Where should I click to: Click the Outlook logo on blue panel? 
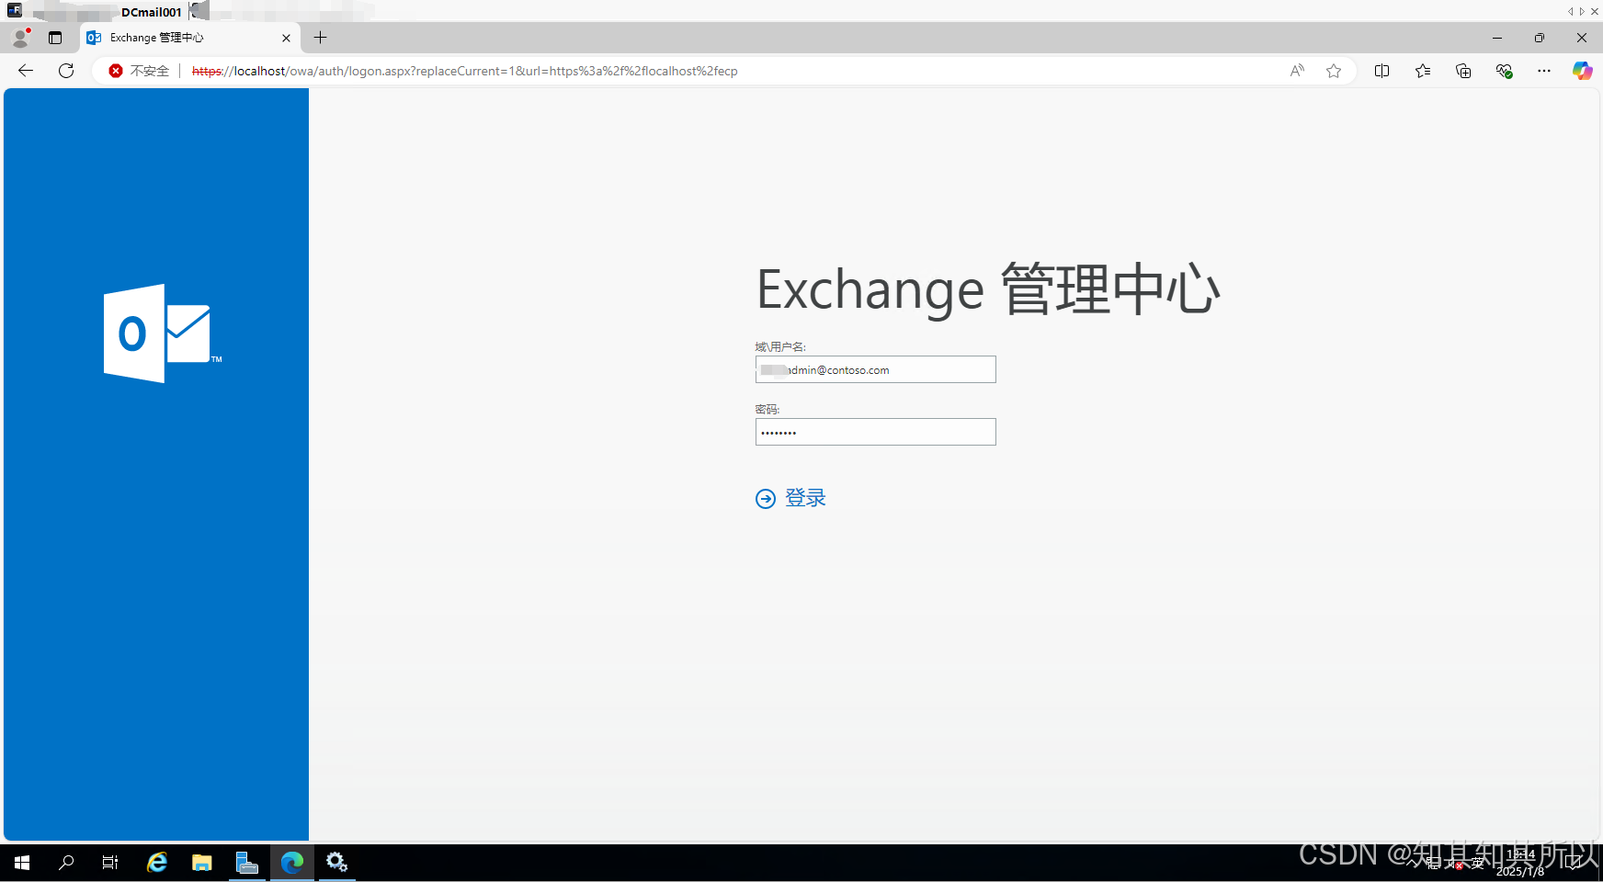click(x=162, y=334)
